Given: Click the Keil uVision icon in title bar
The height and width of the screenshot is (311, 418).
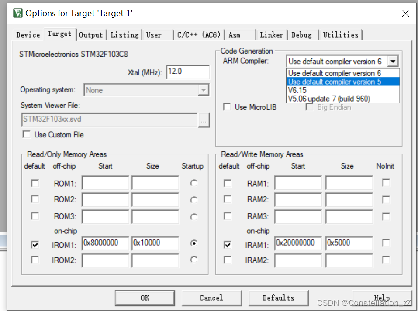Looking at the screenshot, I should tap(18, 13).
